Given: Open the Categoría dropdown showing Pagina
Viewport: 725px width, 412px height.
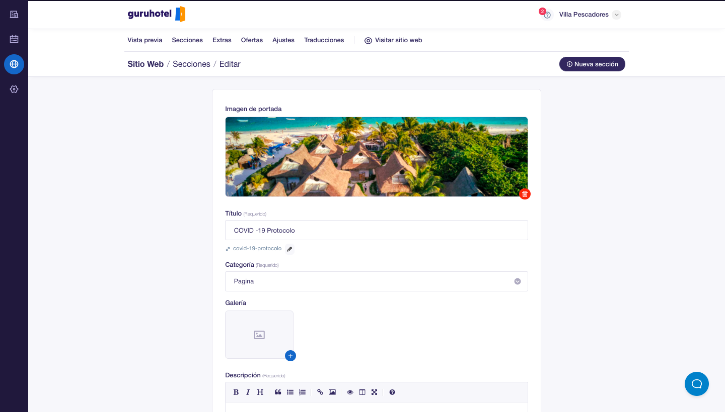Looking at the screenshot, I should 377,281.
